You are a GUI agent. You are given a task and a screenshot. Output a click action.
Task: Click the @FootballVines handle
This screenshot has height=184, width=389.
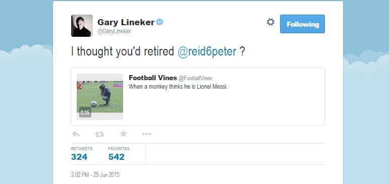pyautogui.click(x=195, y=78)
